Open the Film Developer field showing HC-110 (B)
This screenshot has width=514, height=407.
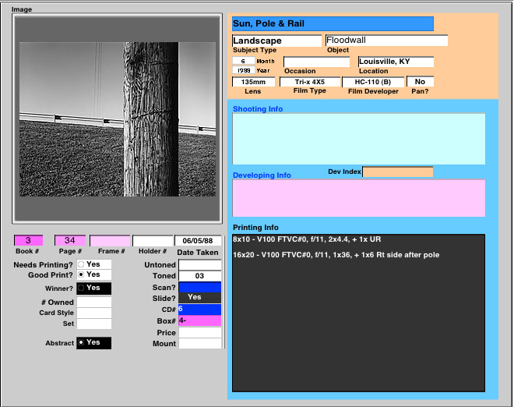tap(373, 81)
